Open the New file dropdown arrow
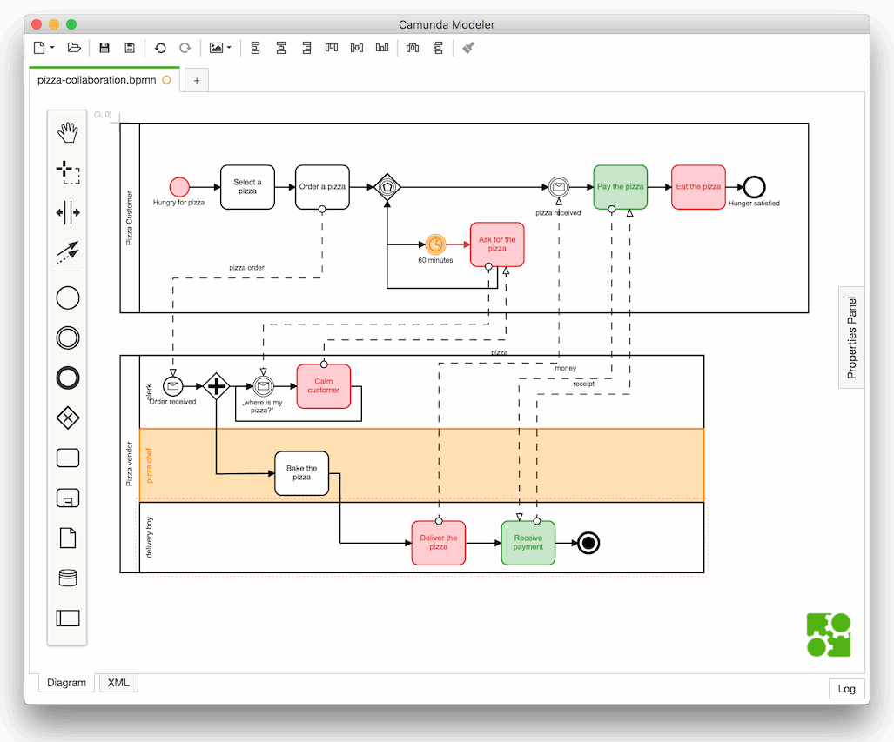894x742 pixels. (53, 48)
